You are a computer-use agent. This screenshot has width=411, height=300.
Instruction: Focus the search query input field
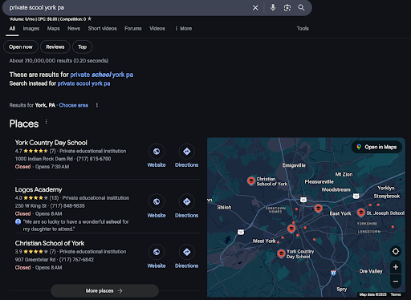point(128,7)
